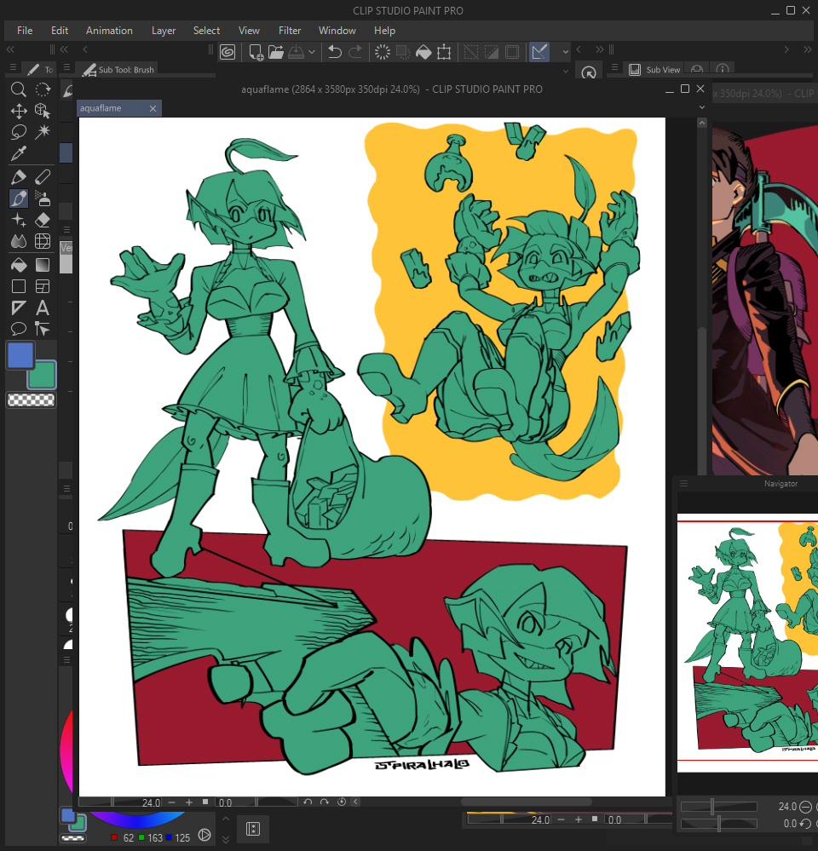Expand the command bar overflow chevron

(x=565, y=52)
